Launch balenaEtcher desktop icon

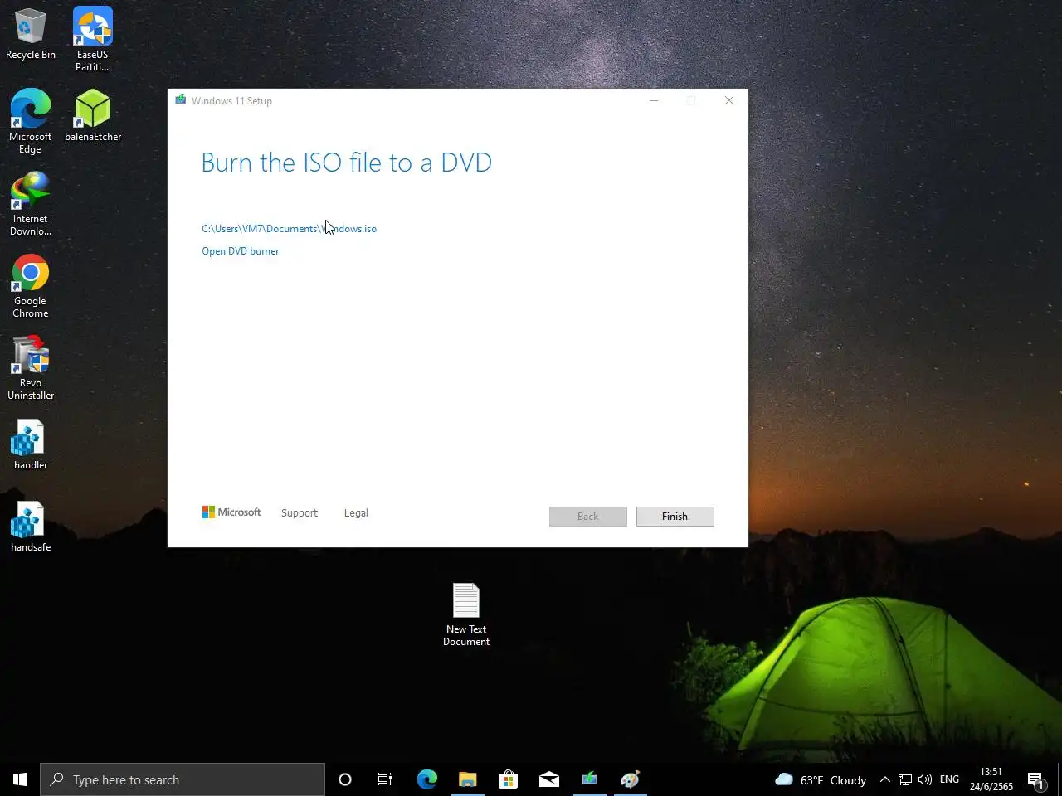pyautogui.click(x=93, y=115)
